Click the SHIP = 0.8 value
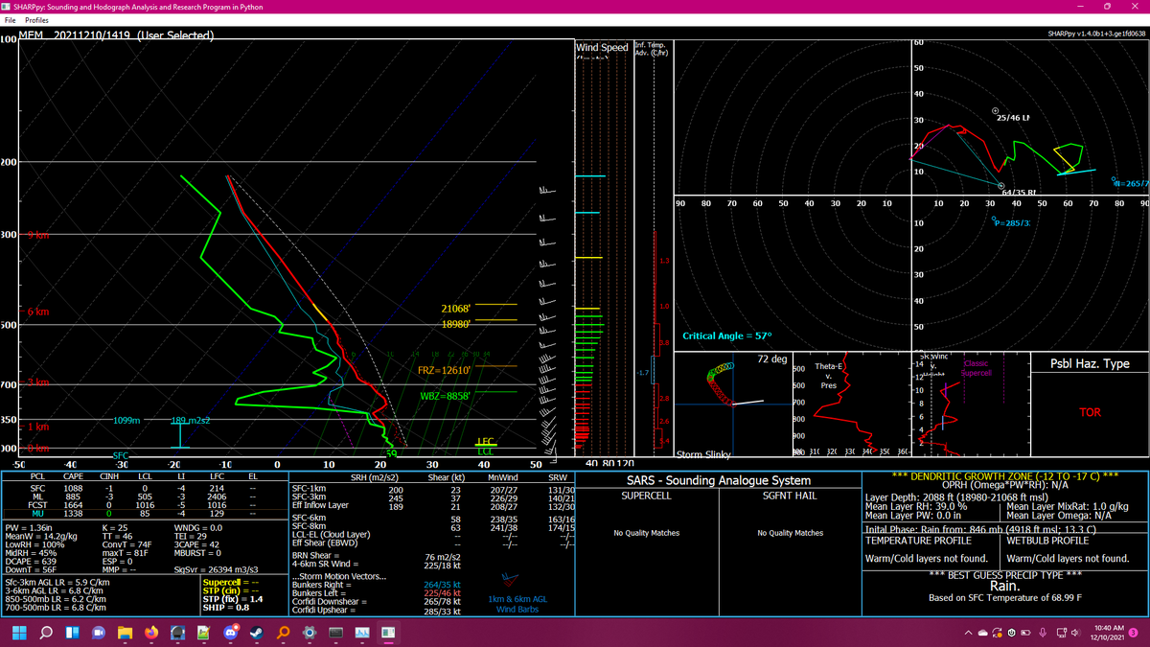The height and width of the screenshot is (647, 1150). tap(226, 607)
